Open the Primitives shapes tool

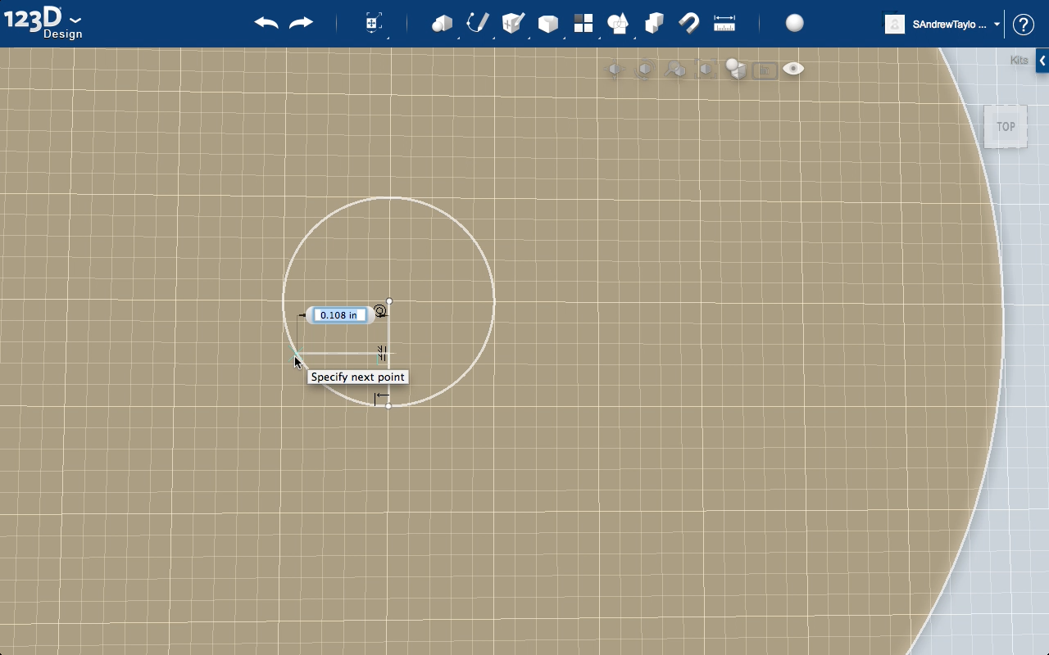tap(443, 23)
